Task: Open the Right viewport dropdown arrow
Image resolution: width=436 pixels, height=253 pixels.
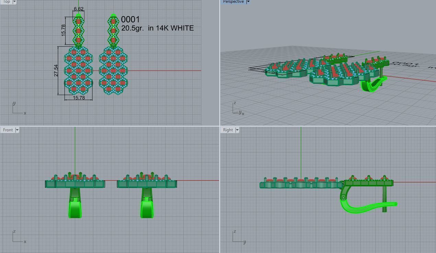Action: (237, 130)
